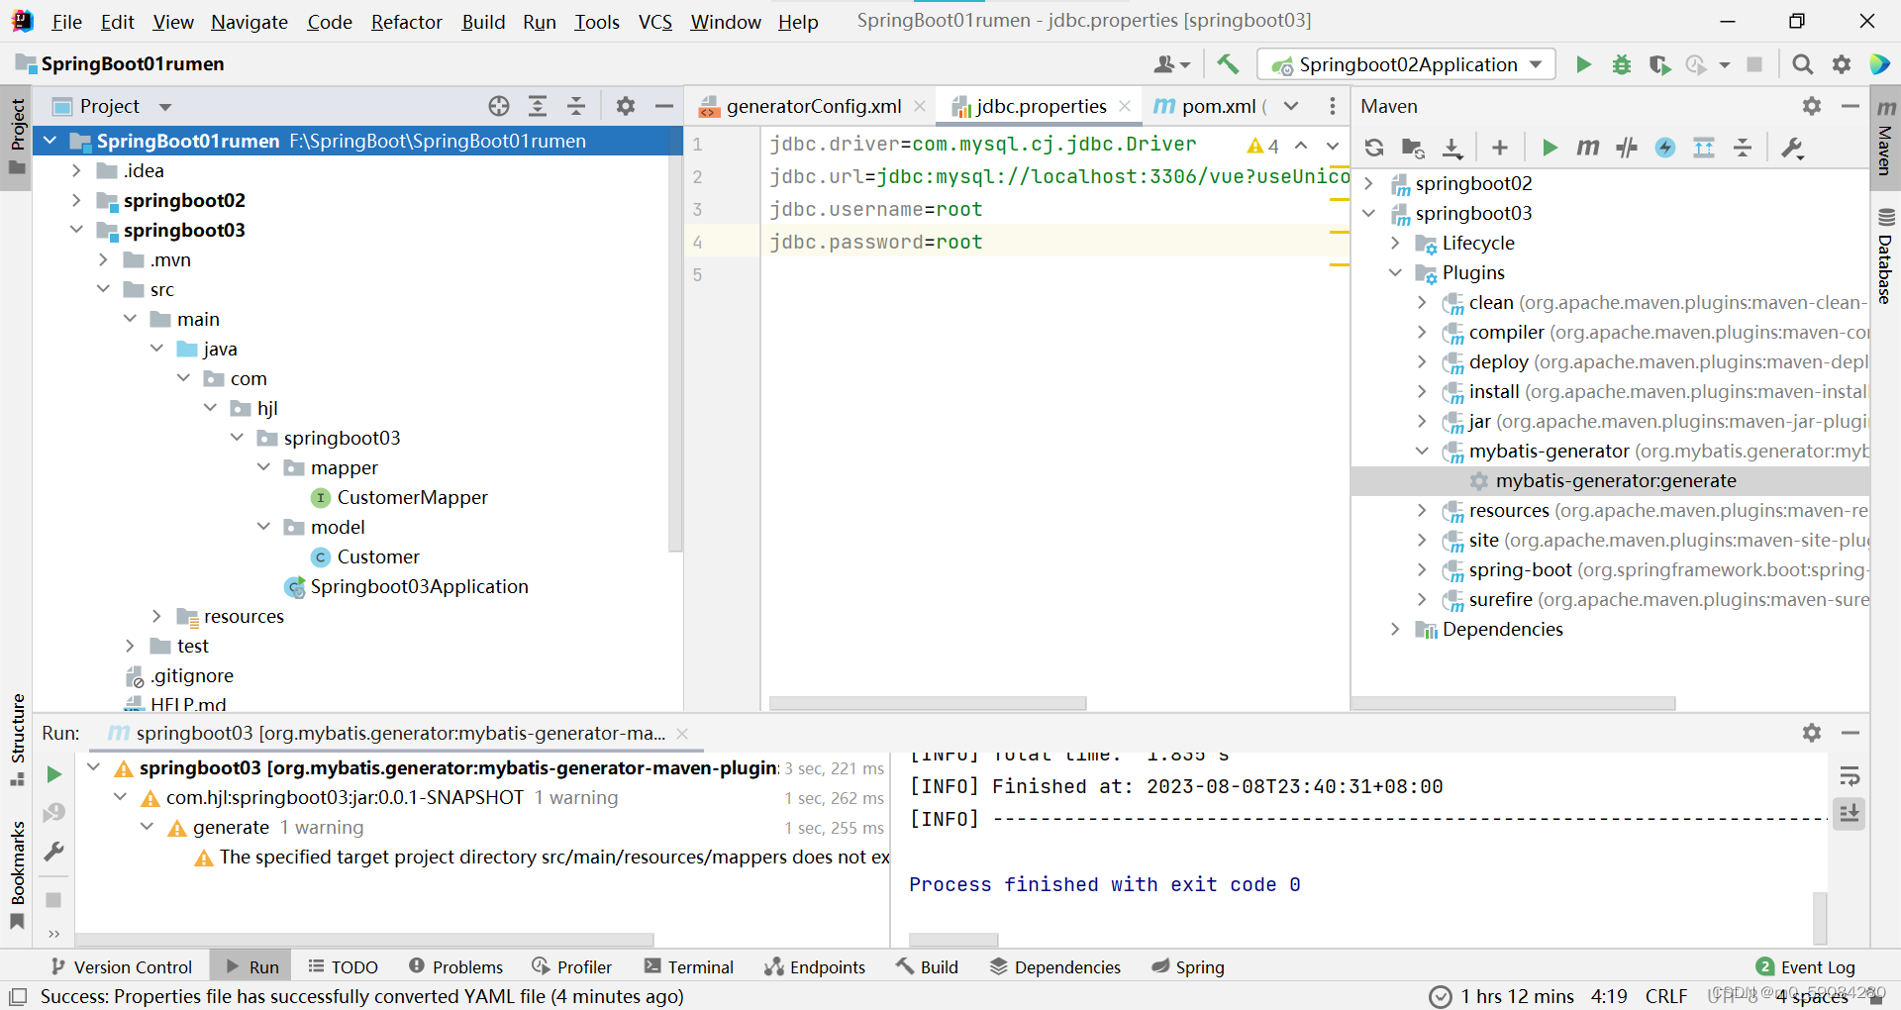The image size is (1901, 1010).
Task: Select opened file in Project view
Action: click(498, 105)
